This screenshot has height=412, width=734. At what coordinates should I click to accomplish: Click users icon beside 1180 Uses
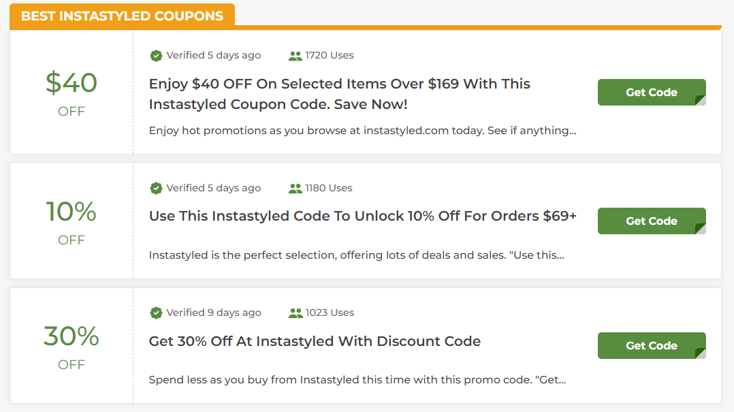coord(296,189)
